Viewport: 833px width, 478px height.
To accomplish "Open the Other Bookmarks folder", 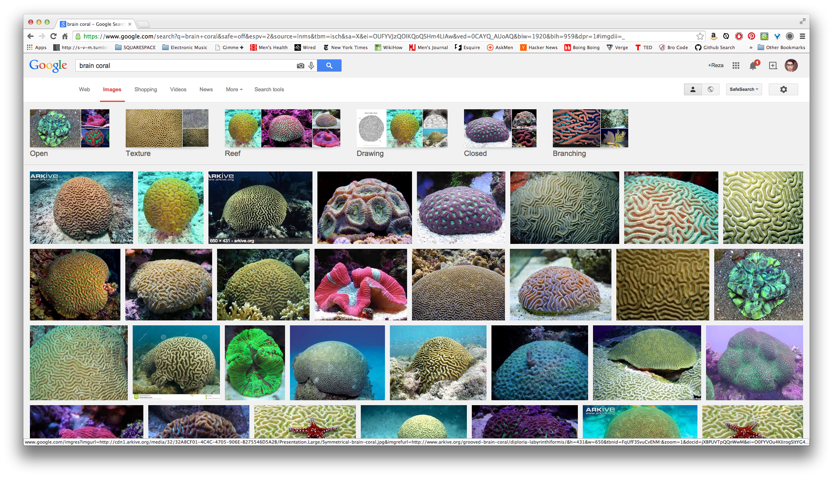I will click(781, 47).
